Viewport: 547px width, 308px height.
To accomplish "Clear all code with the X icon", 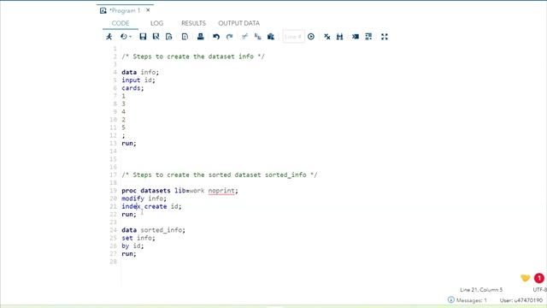I will coord(326,37).
